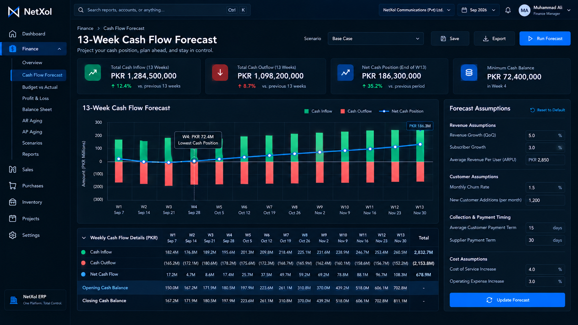578x325 pixels.
Task: Edit Cost of Service Increase field
Action: pyautogui.click(x=545, y=269)
